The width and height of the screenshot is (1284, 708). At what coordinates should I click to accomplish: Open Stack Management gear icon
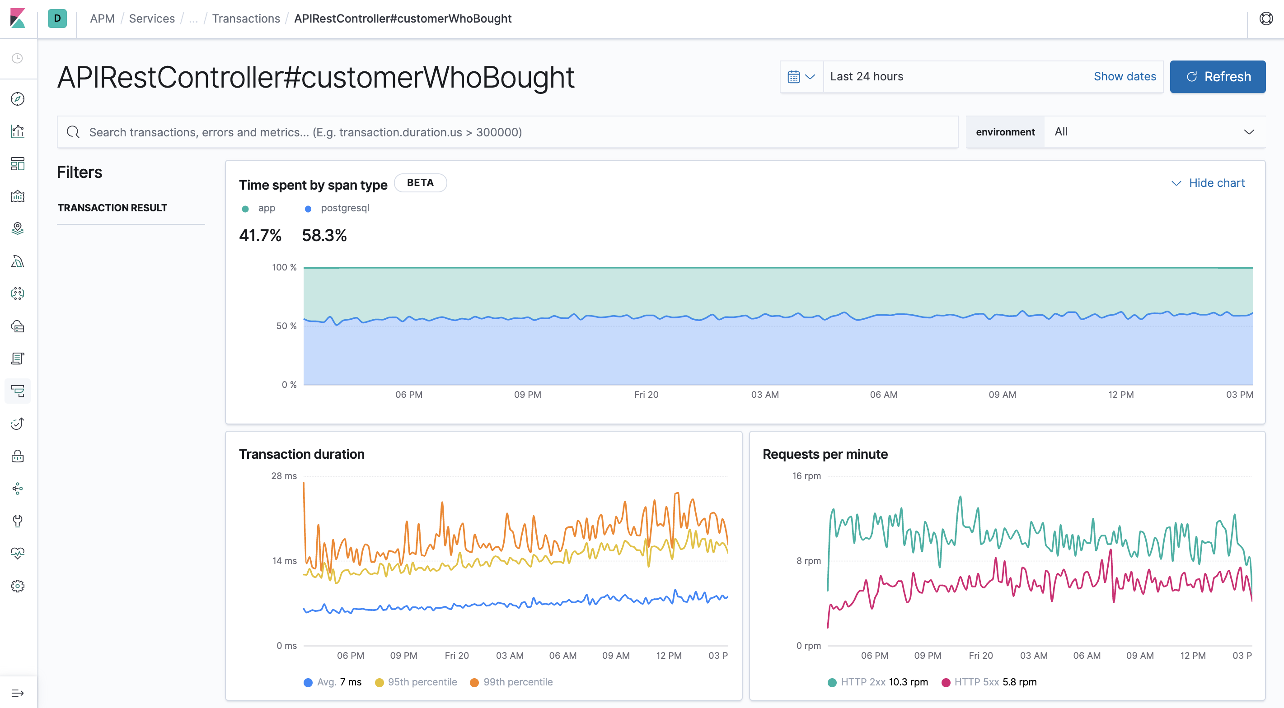point(18,586)
